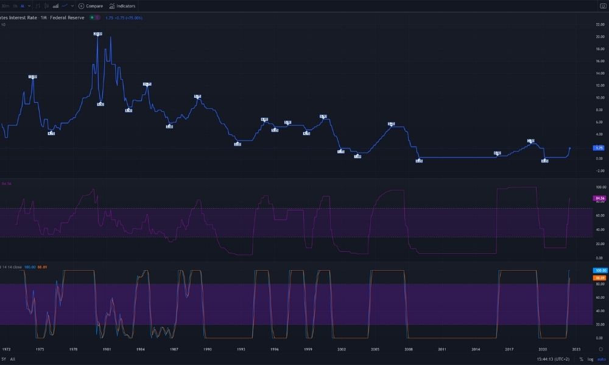
Task: Click the 1.75 current price label
Action: (599, 148)
